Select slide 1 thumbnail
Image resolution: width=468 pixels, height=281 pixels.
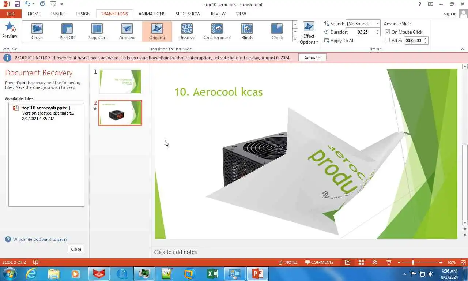120,82
